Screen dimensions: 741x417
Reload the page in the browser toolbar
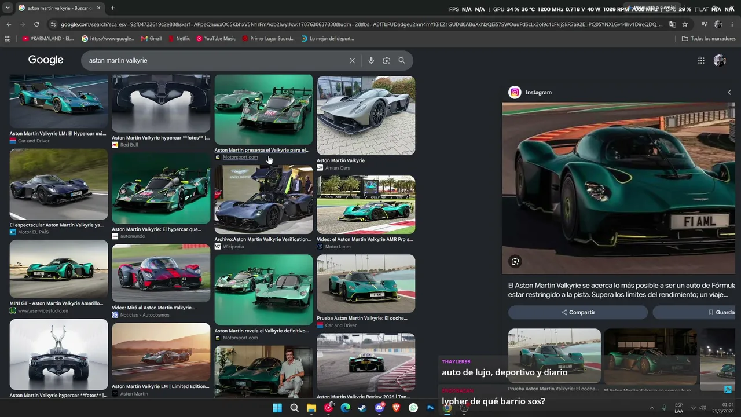(x=36, y=24)
